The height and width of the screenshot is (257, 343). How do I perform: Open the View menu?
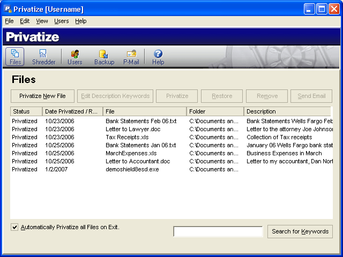(x=42, y=21)
